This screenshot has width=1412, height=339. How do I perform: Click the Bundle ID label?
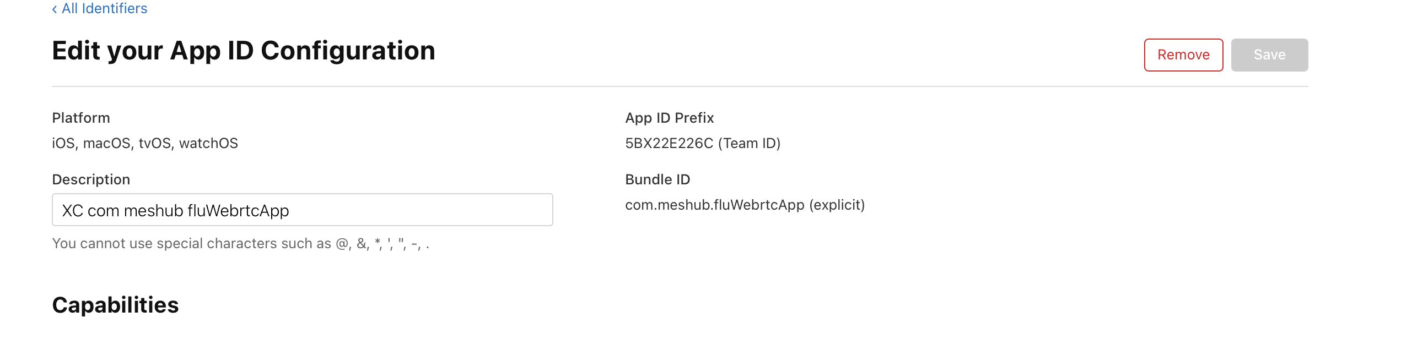[x=658, y=179]
